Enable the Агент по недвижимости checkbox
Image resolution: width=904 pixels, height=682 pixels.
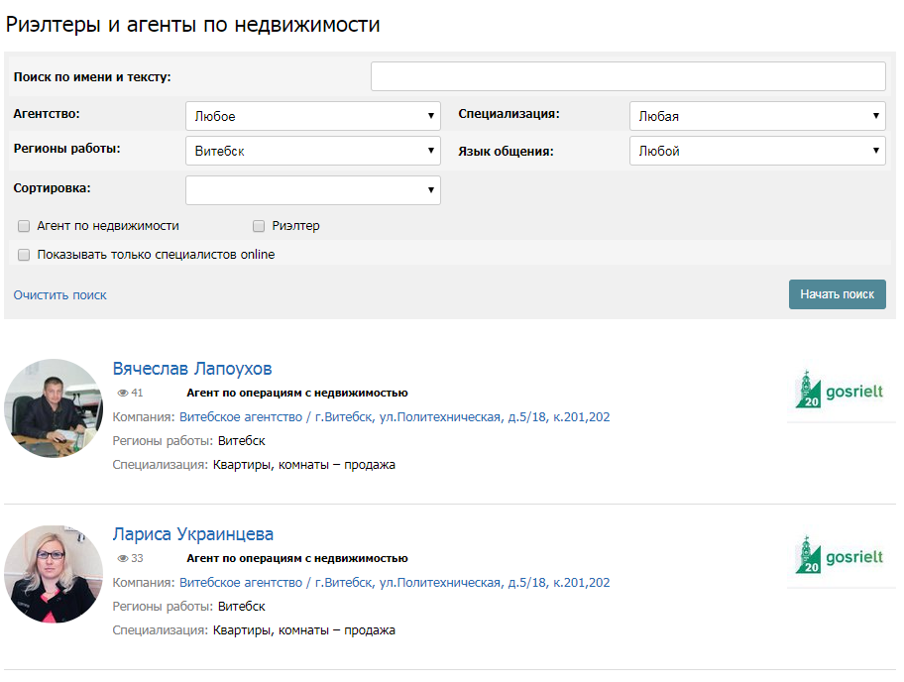point(24,226)
